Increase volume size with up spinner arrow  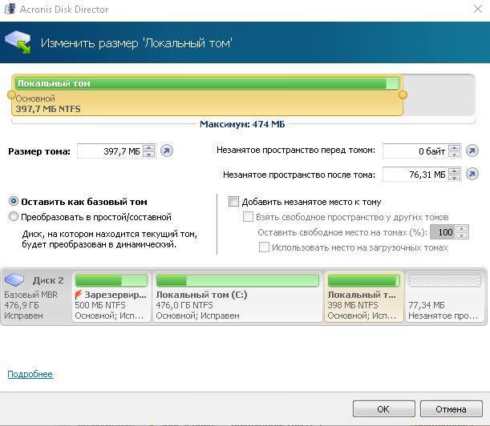148,148
